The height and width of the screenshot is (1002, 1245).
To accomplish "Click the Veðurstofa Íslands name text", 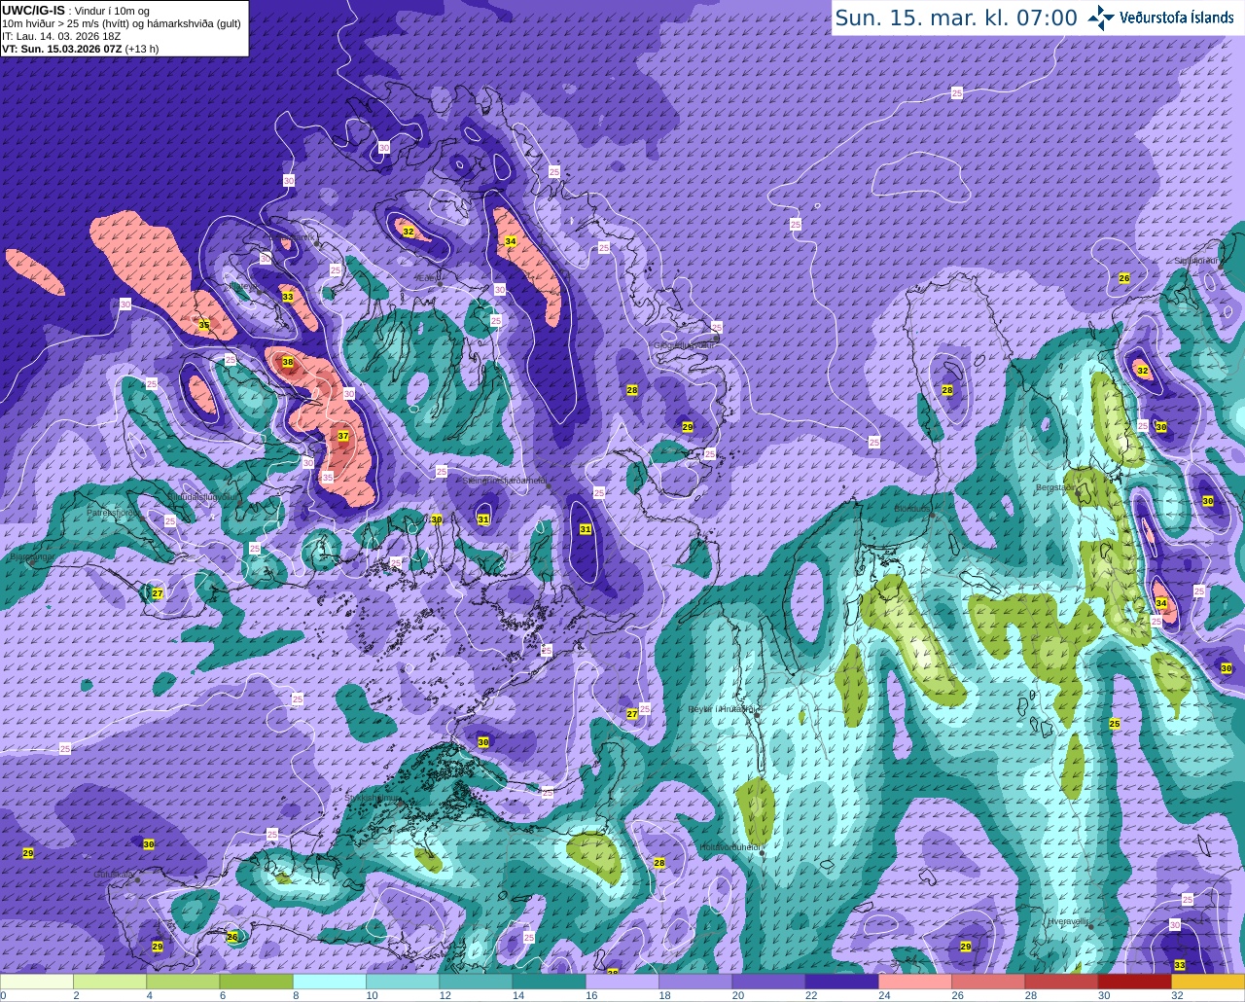I will pyautogui.click(x=1177, y=18).
